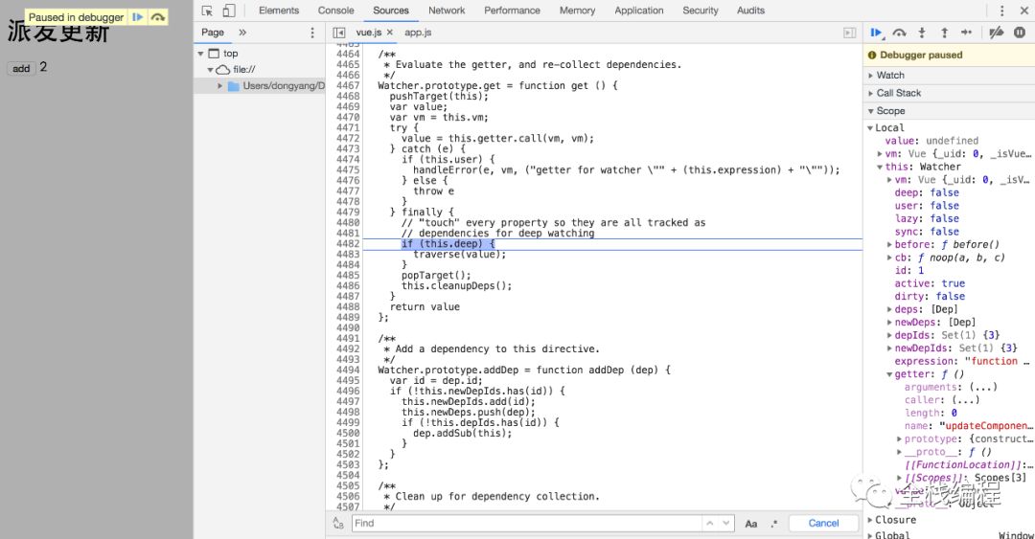Hide the navigator sidebar

(338, 33)
